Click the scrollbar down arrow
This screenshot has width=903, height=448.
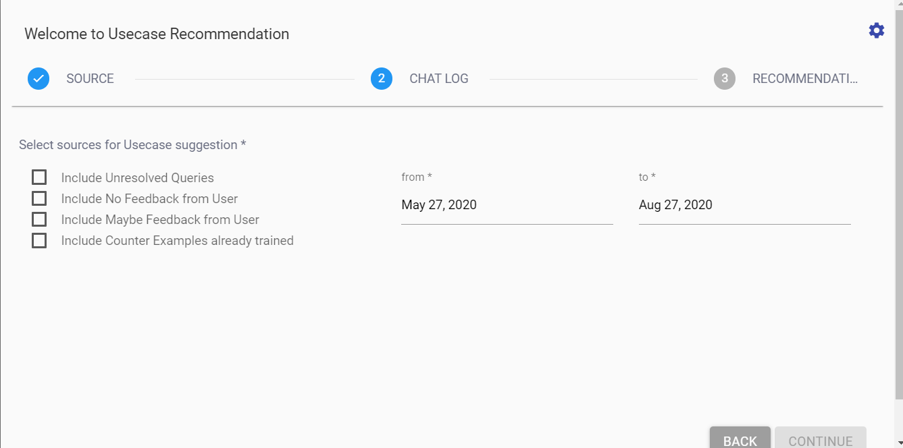[898, 443]
